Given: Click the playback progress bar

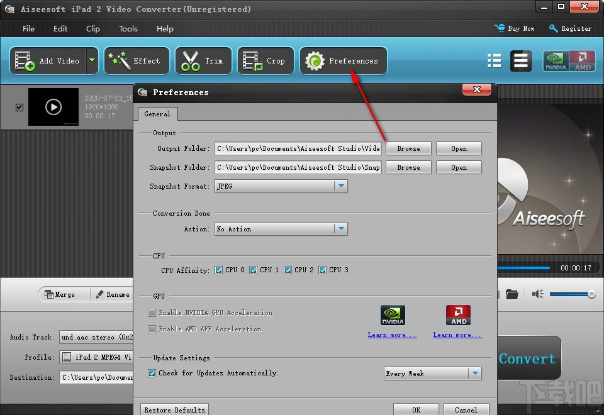Looking at the screenshot, I should [x=524, y=268].
